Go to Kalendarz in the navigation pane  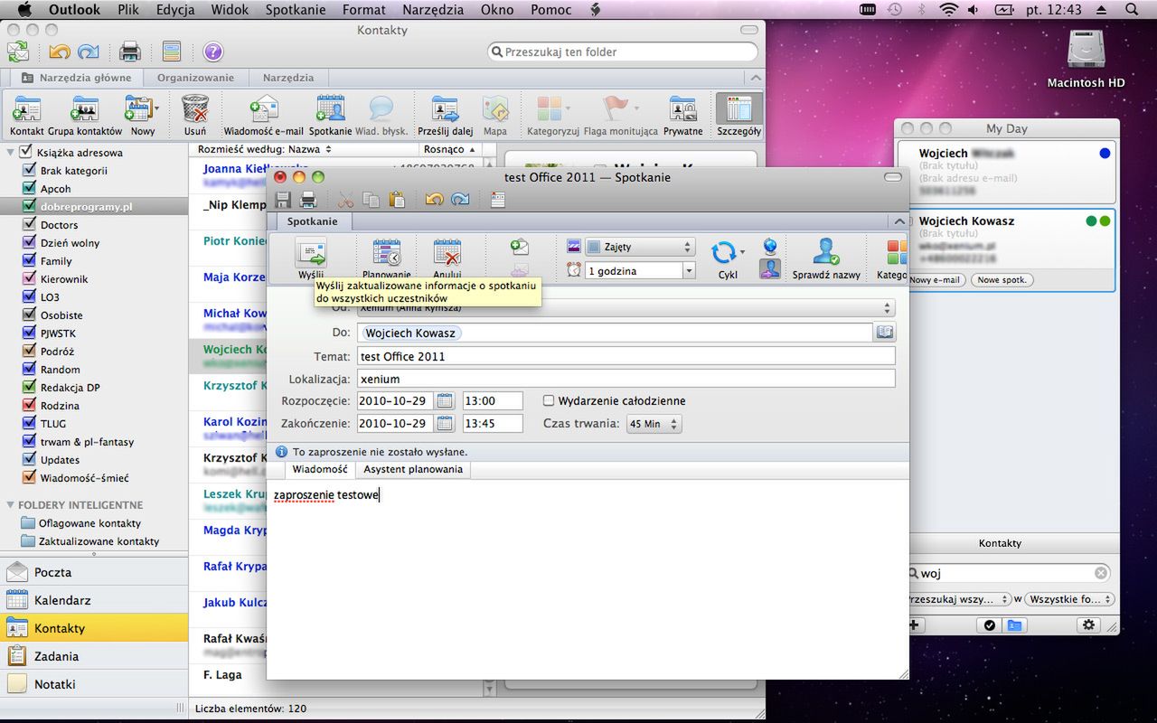(x=94, y=600)
